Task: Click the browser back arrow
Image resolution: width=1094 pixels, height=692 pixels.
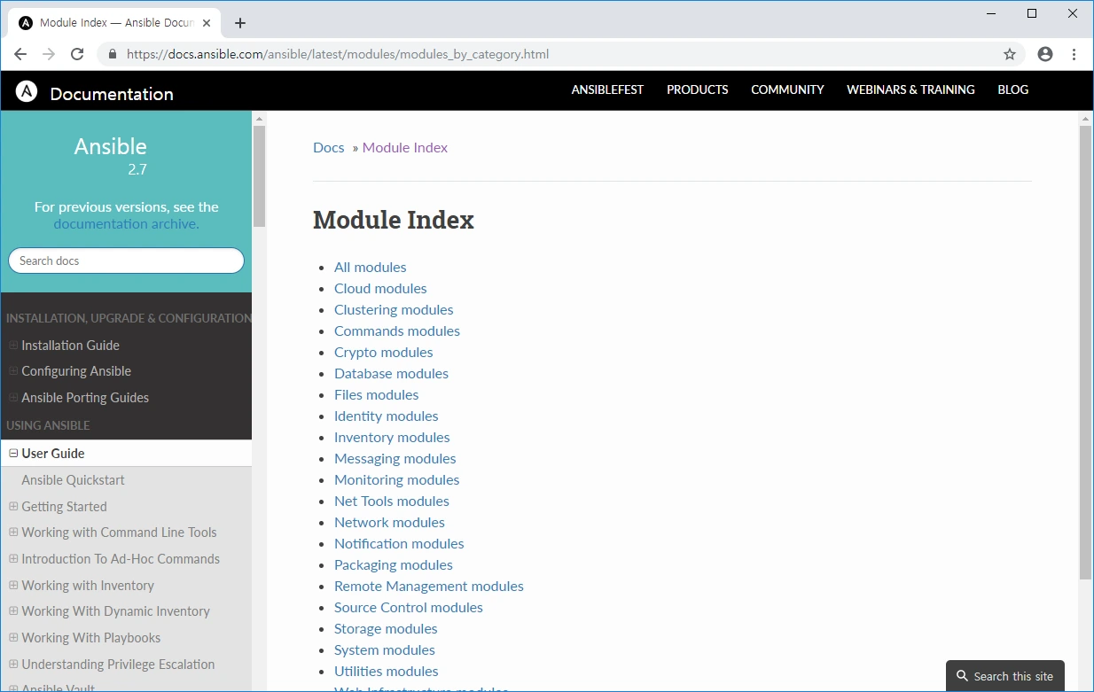Action: [20, 54]
